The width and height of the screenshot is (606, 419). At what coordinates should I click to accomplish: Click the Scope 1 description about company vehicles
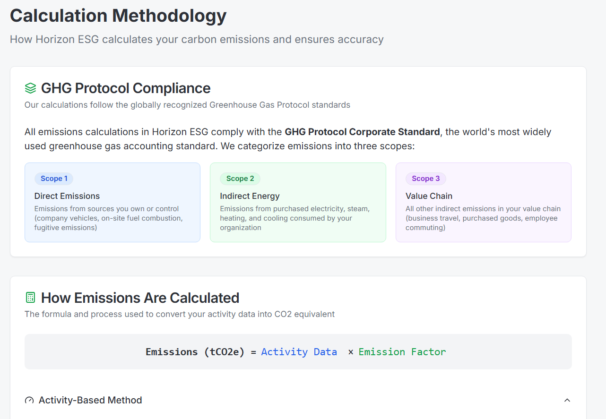pos(109,218)
